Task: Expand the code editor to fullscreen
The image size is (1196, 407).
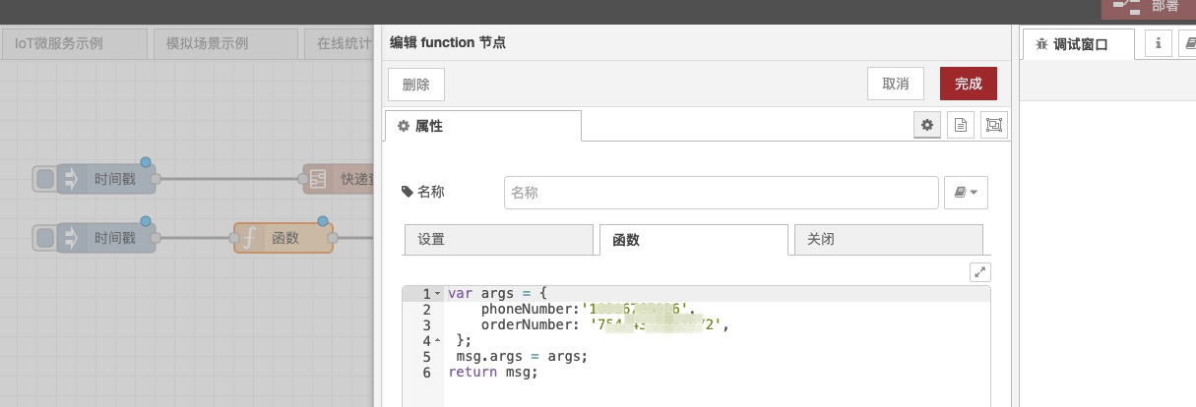Action: click(980, 273)
